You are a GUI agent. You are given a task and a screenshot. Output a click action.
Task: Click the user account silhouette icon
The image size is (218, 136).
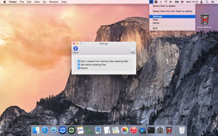201,2
